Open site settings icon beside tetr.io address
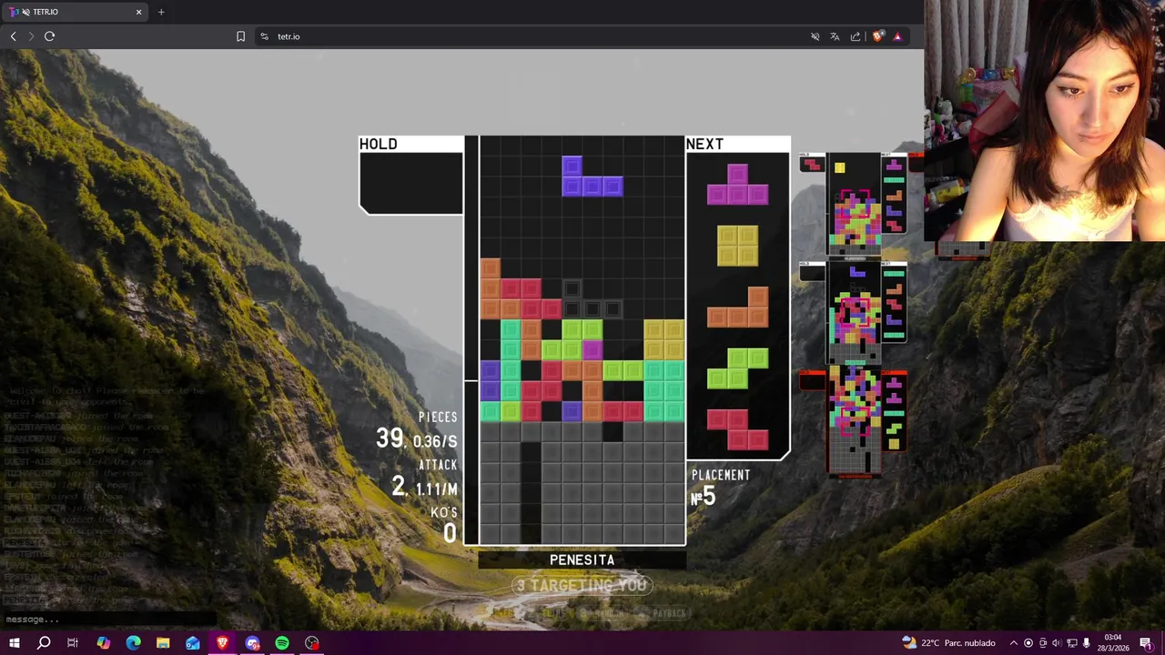 (264, 36)
